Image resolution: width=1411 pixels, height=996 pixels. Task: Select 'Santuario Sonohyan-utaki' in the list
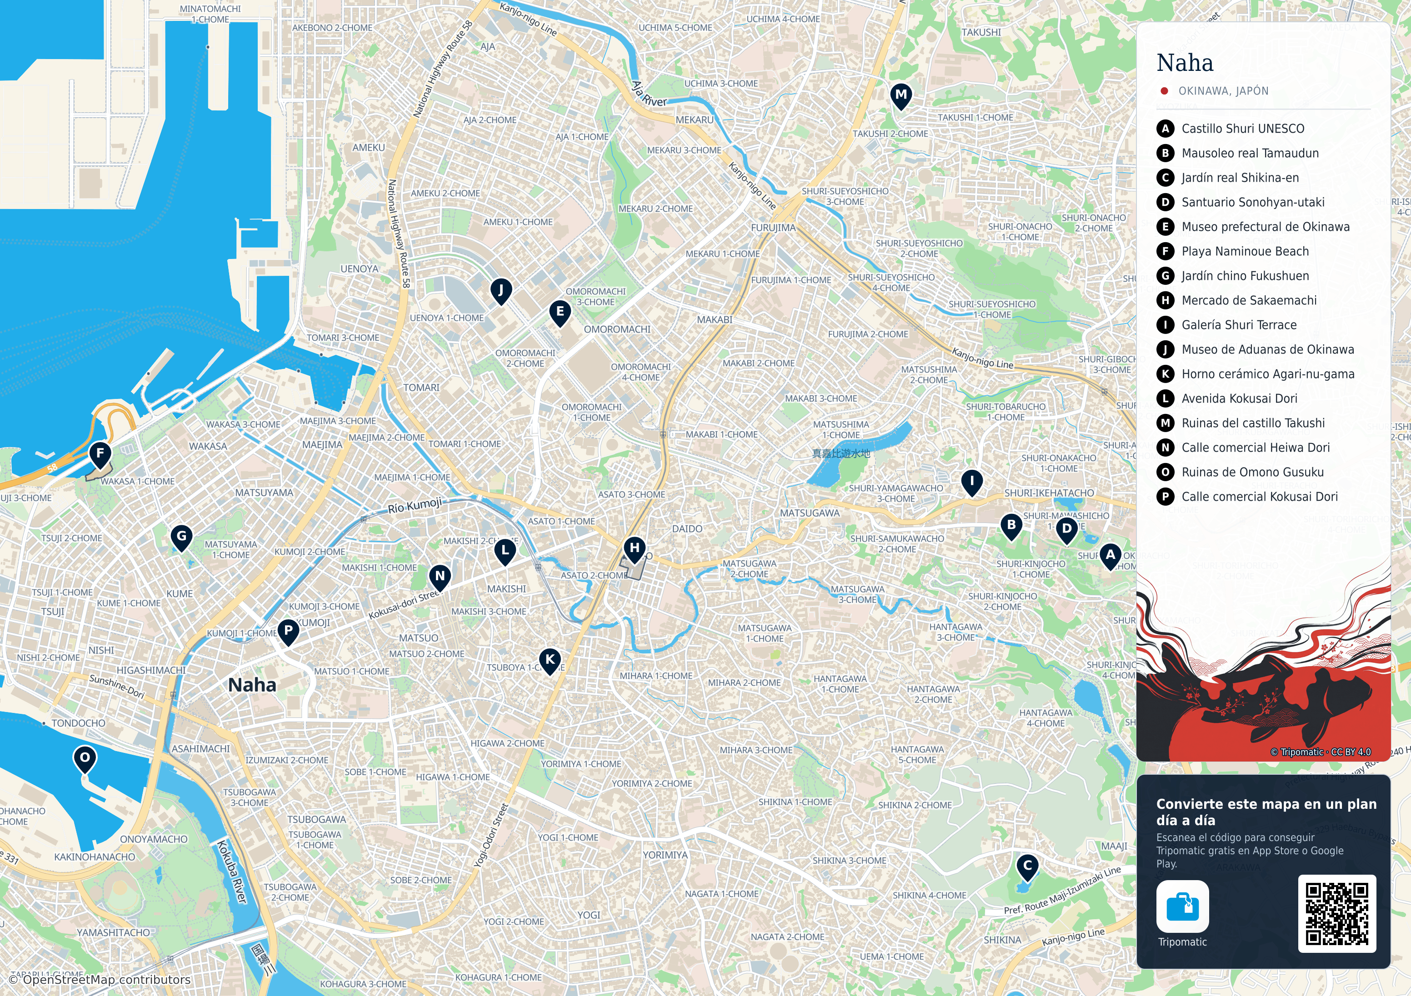[x=1241, y=202]
